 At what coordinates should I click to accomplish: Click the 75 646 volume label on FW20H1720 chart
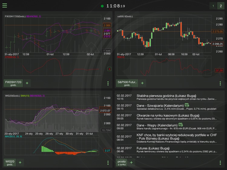(x=107, y=51)
